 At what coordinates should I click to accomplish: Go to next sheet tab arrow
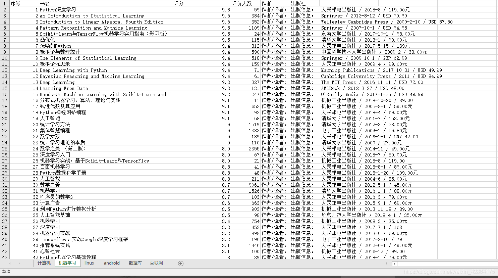pos(19,264)
